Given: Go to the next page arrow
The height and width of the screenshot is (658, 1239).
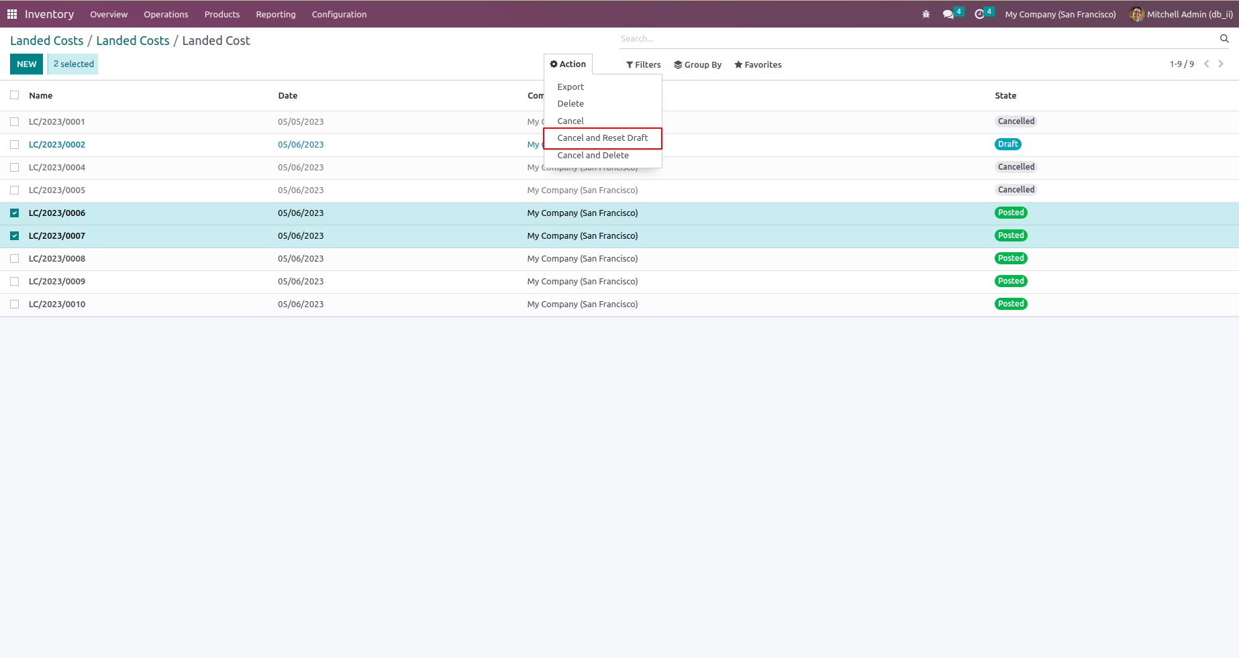Looking at the screenshot, I should coord(1221,64).
